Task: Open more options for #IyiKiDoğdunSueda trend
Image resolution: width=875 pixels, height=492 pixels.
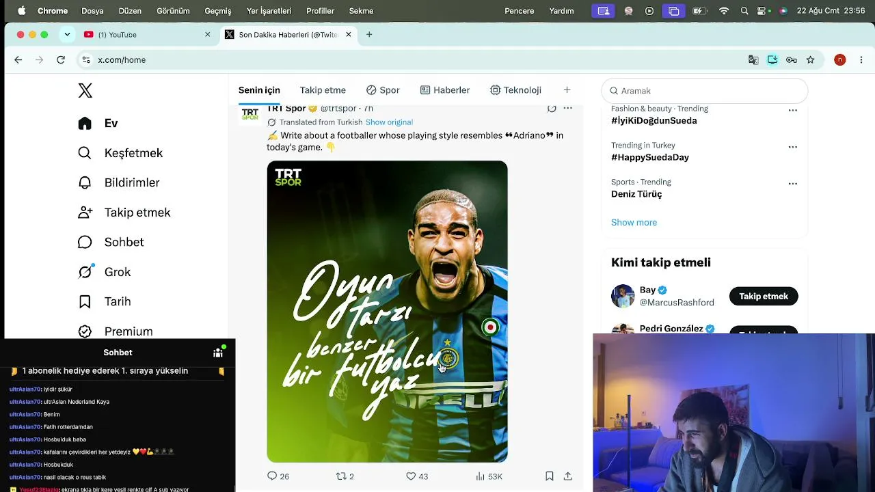Action: 793,110
